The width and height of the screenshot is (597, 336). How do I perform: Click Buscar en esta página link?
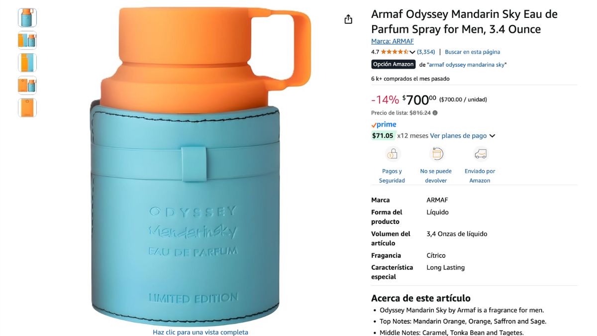coord(472,52)
